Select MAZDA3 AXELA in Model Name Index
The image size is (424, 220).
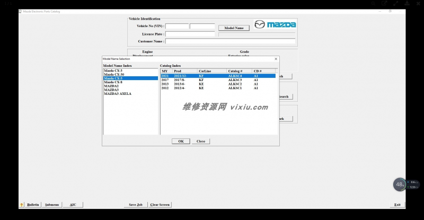(130, 94)
